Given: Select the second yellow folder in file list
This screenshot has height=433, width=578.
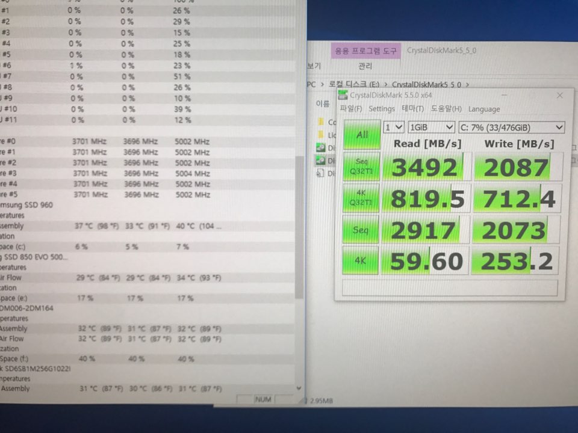Looking at the screenshot, I should pyautogui.click(x=321, y=135).
